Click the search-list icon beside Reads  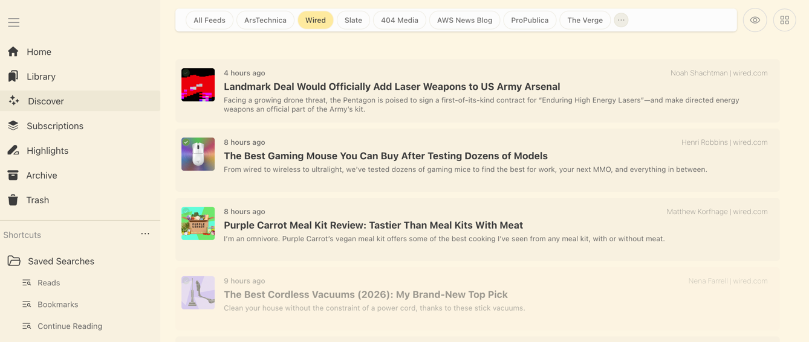[x=27, y=283]
